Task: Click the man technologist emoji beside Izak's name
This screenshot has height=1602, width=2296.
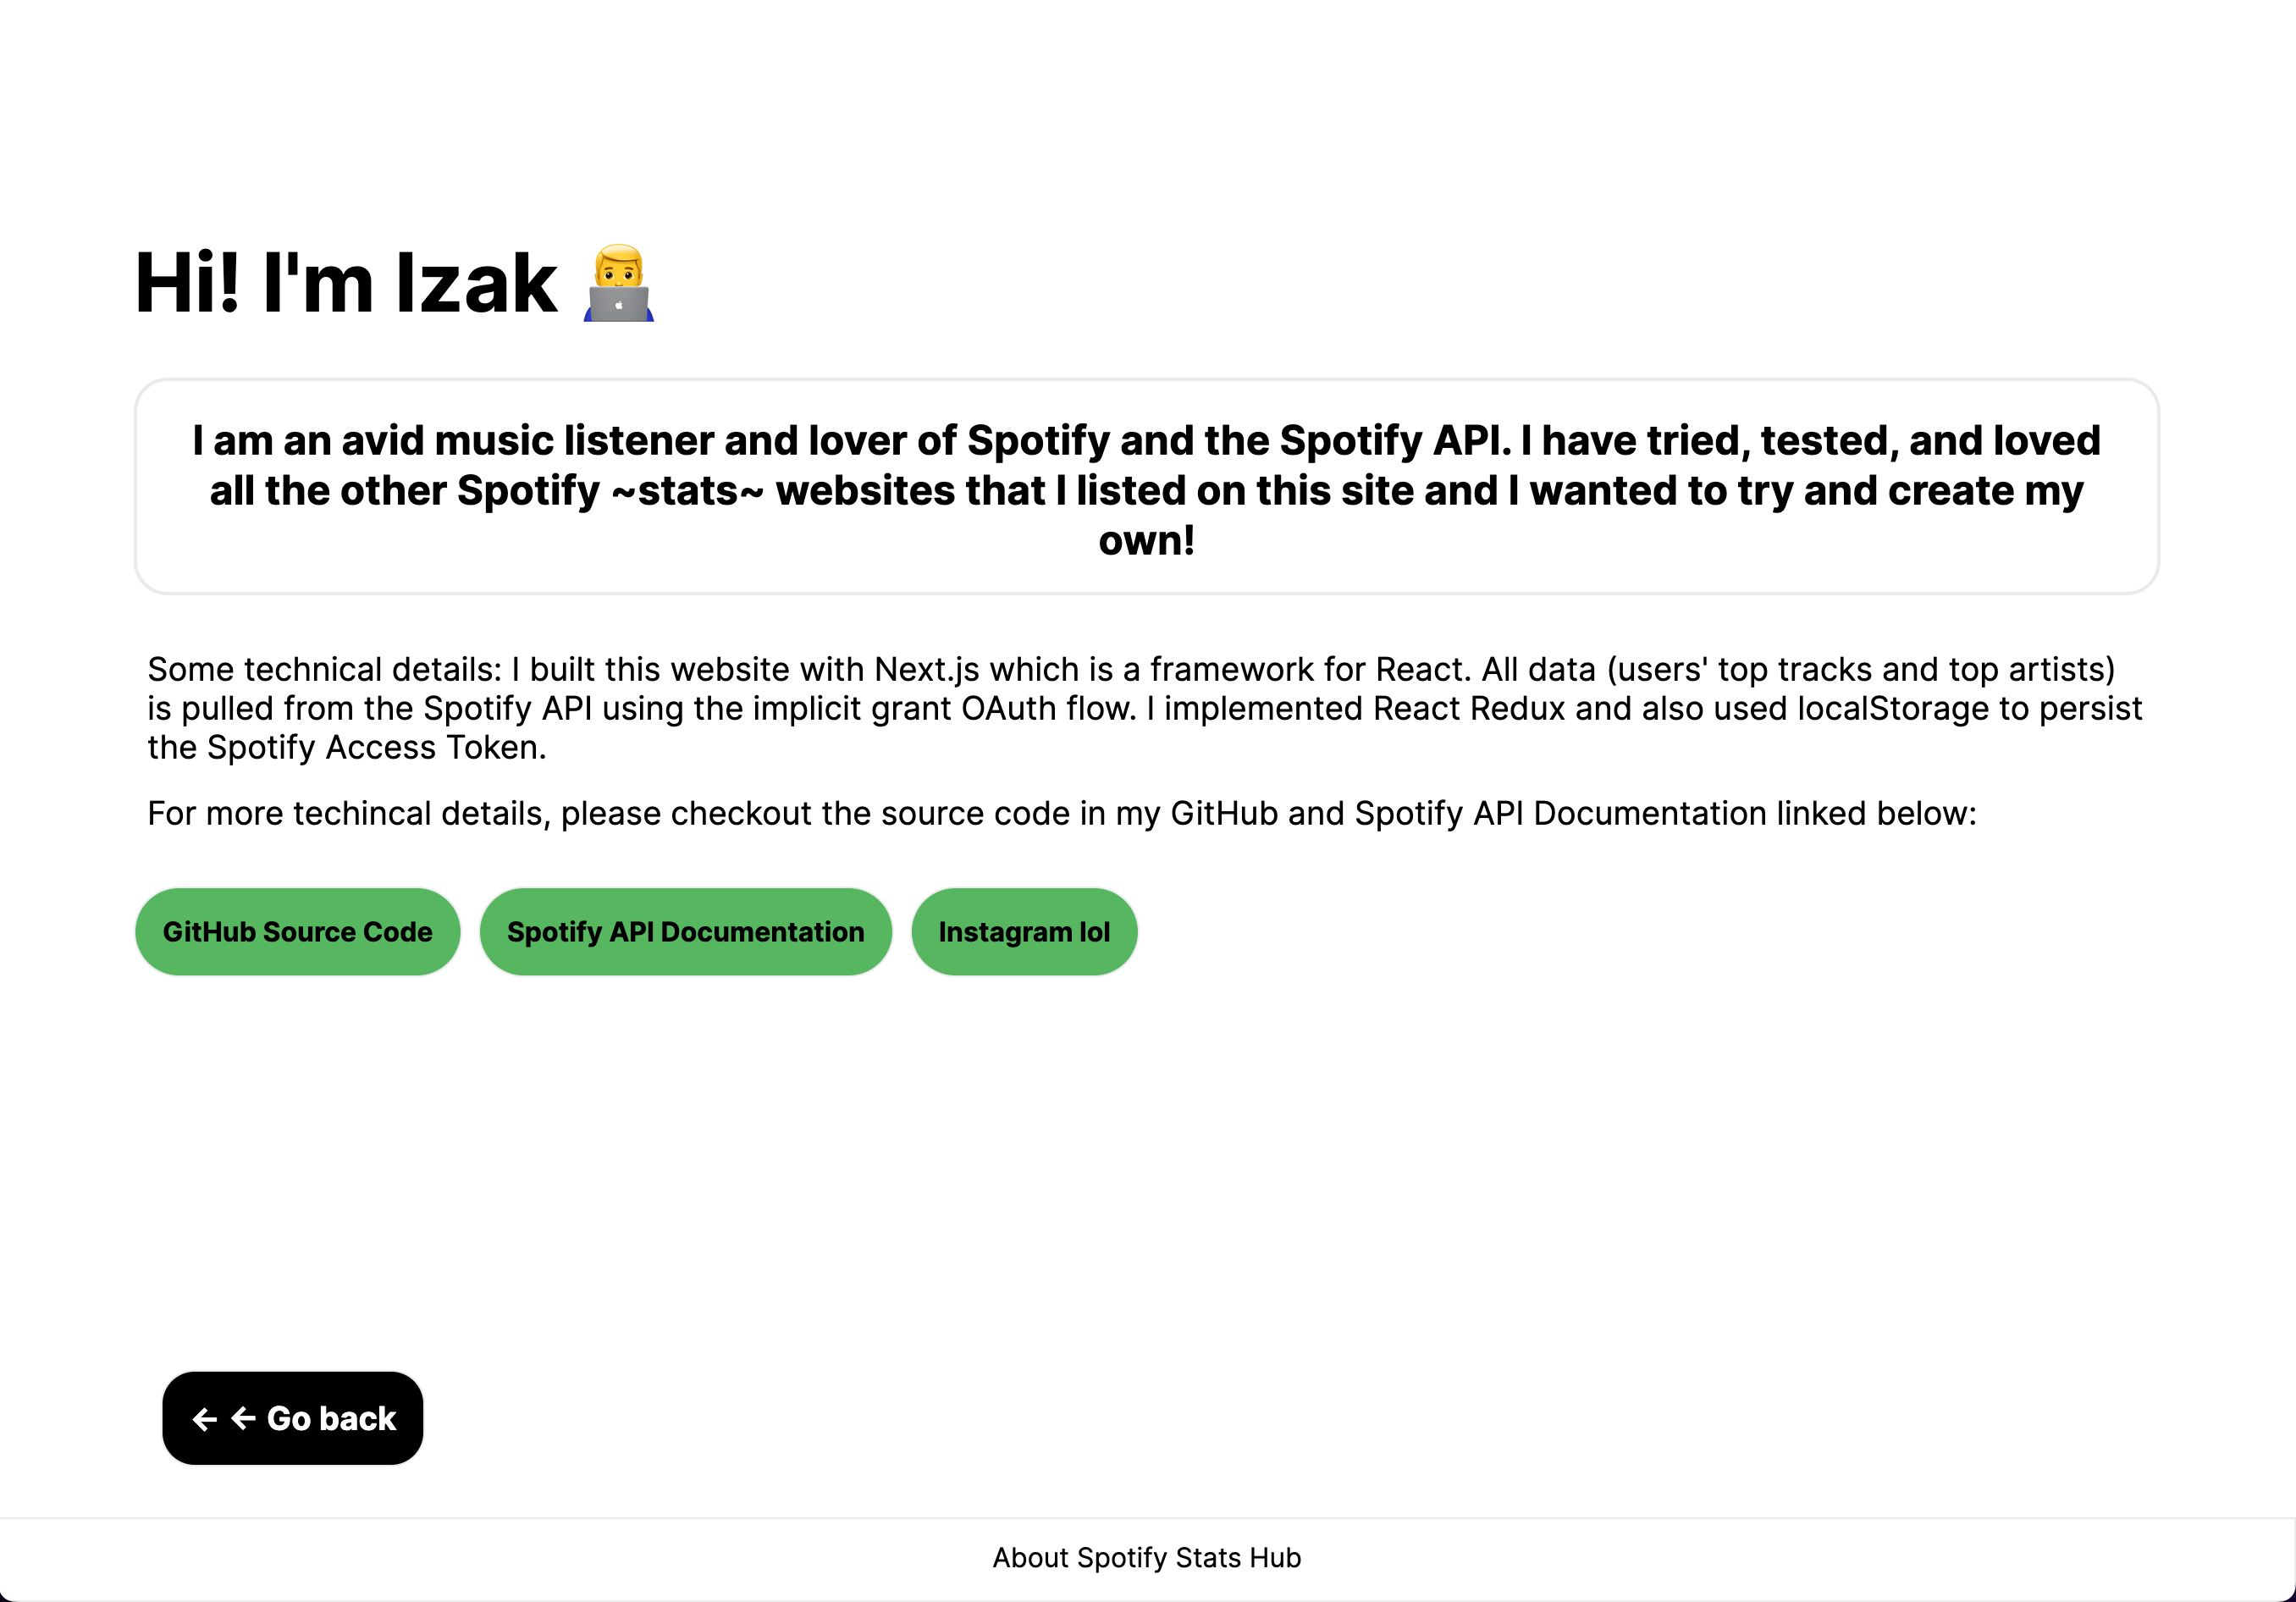Action: [620, 285]
